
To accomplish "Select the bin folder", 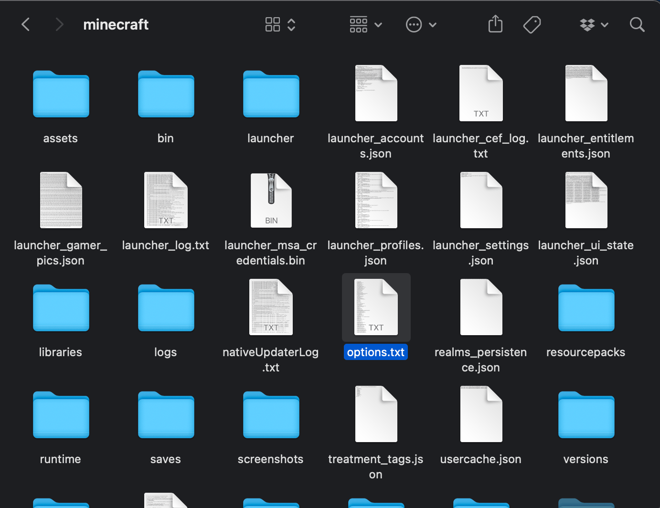I will click(x=166, y=94).
